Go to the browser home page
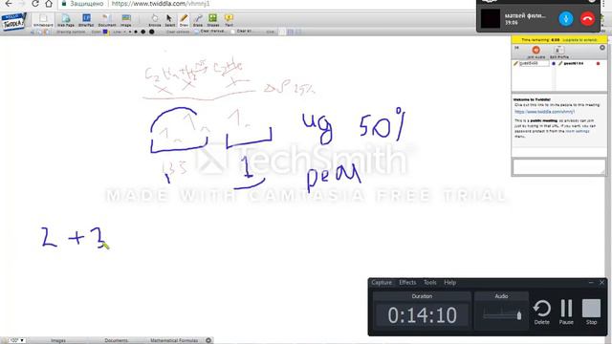This screenshot has height=344, width=612. point(49,4)
